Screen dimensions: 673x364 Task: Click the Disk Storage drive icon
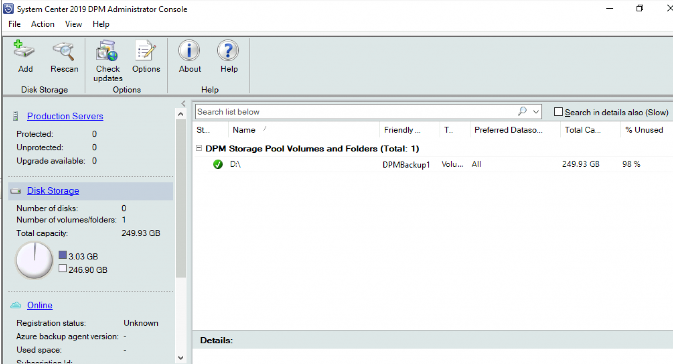coord(16,191)
